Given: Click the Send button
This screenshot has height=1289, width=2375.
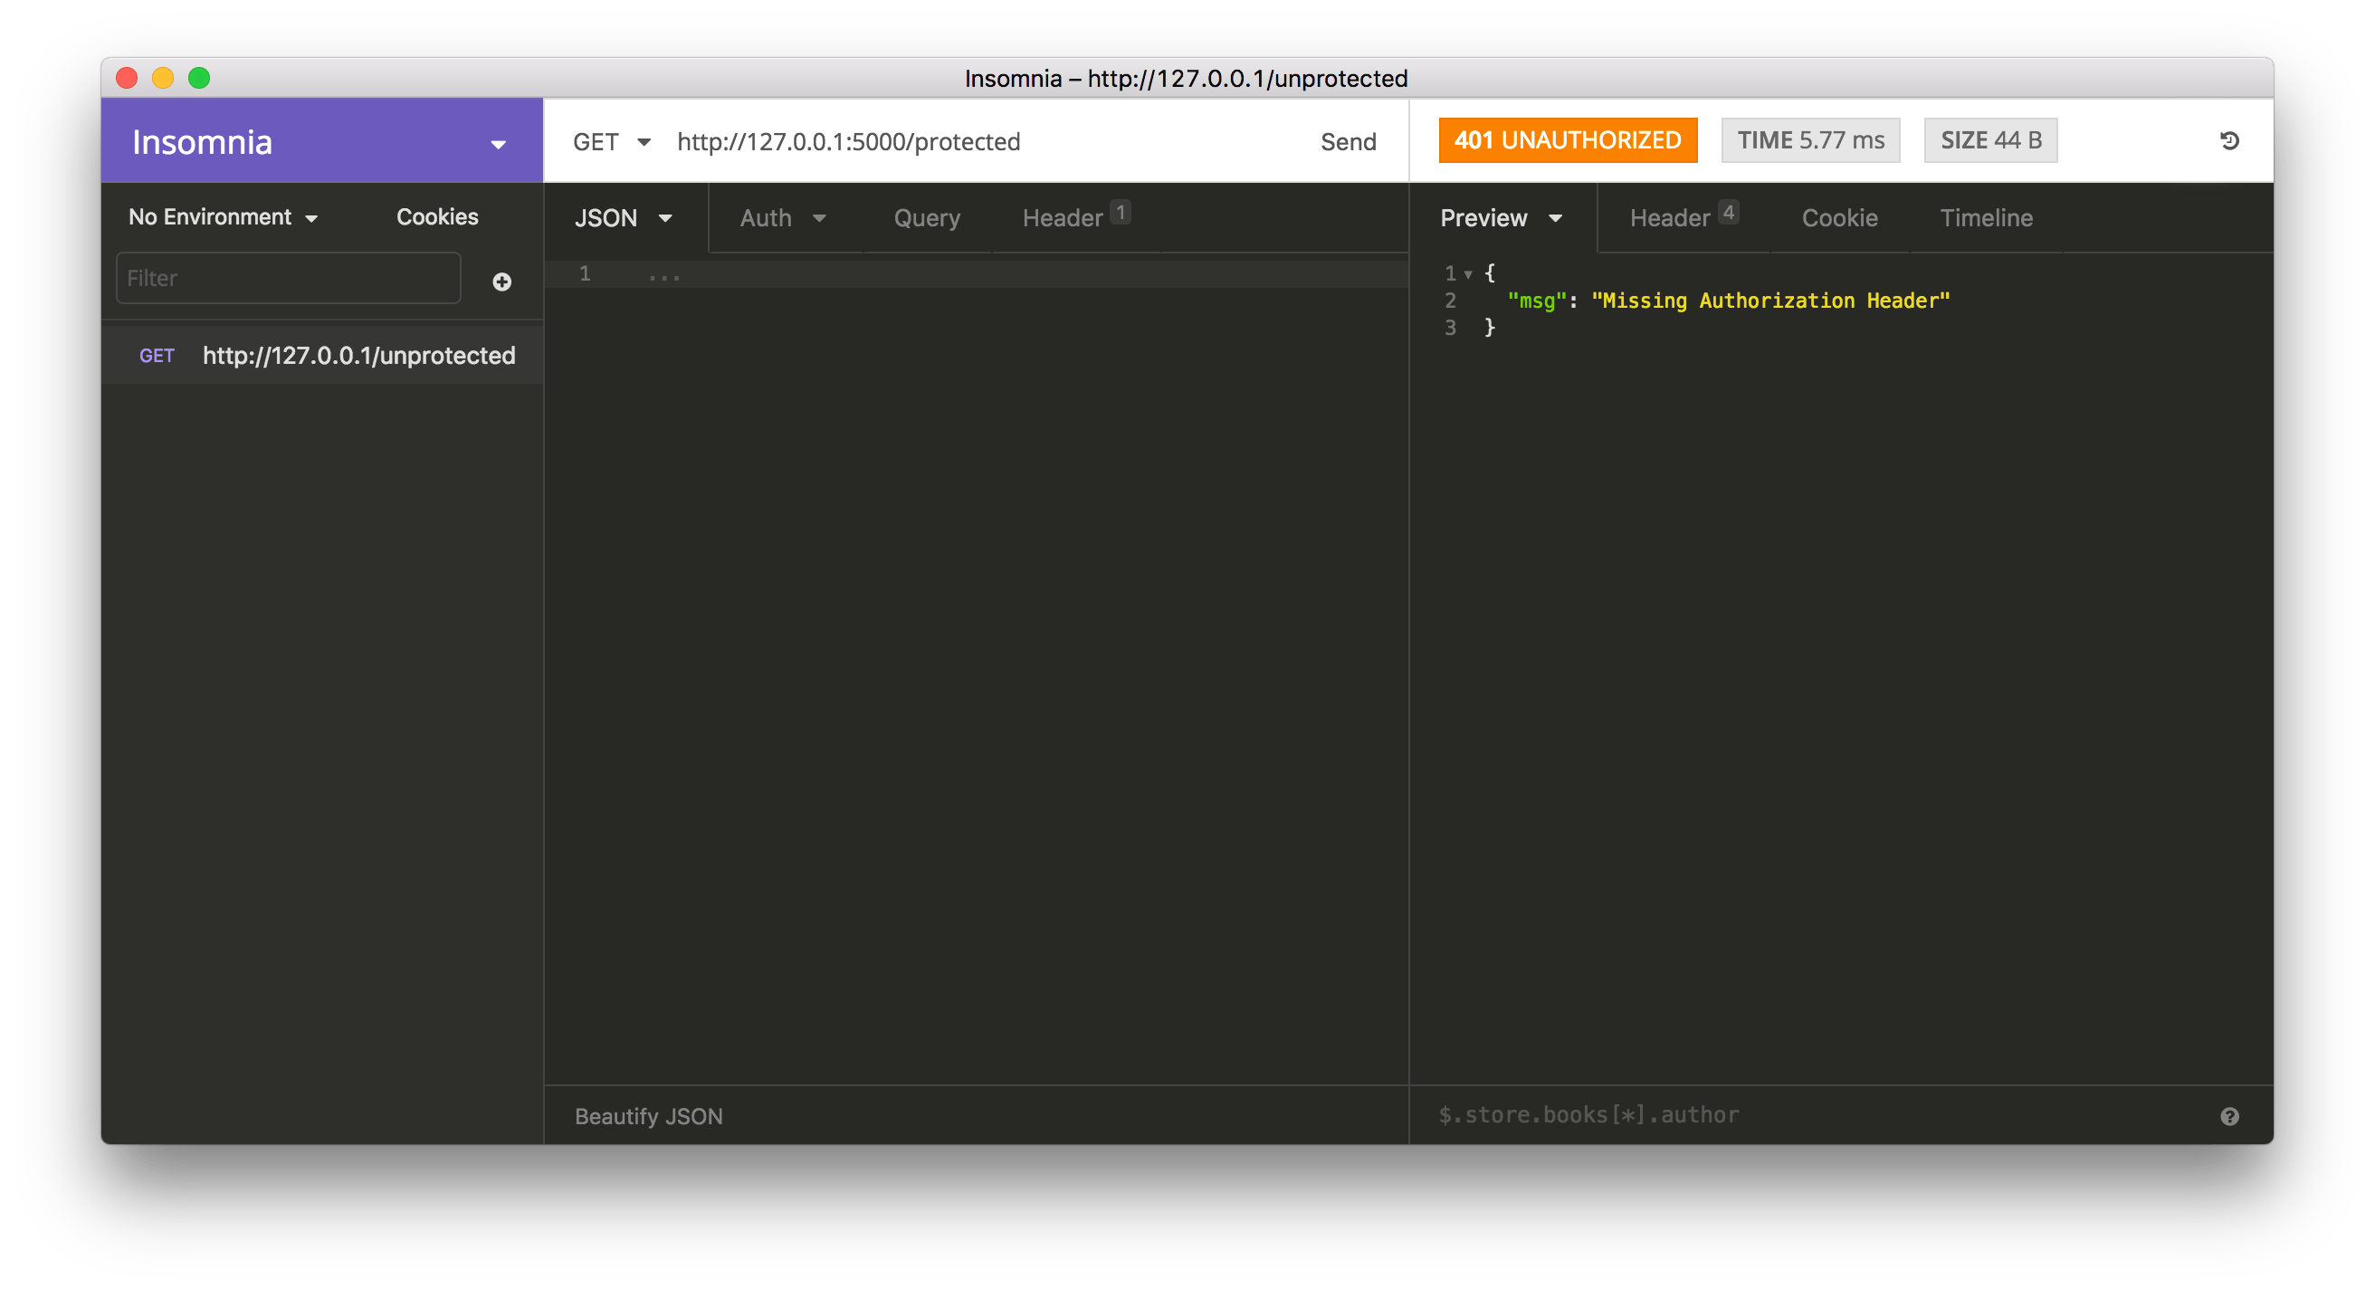Looking at the screenshot, I should 1348,141.
